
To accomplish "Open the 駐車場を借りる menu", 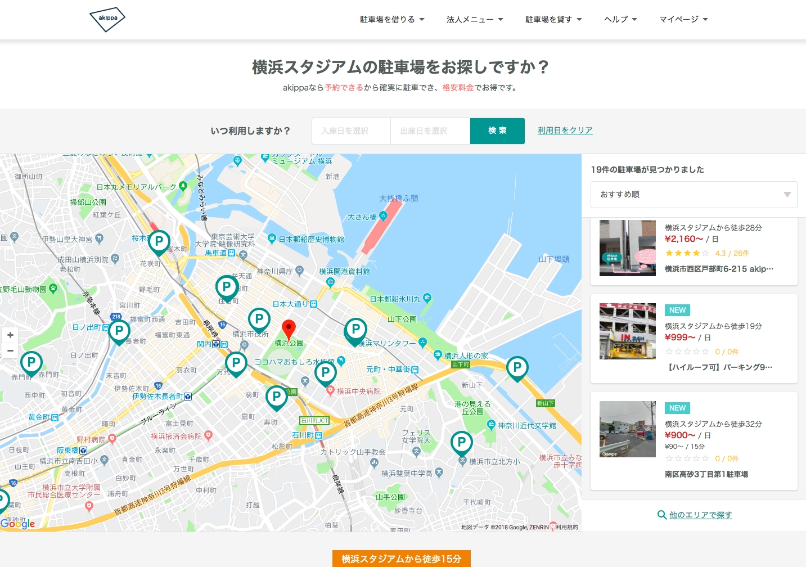I will coord(392,20).
